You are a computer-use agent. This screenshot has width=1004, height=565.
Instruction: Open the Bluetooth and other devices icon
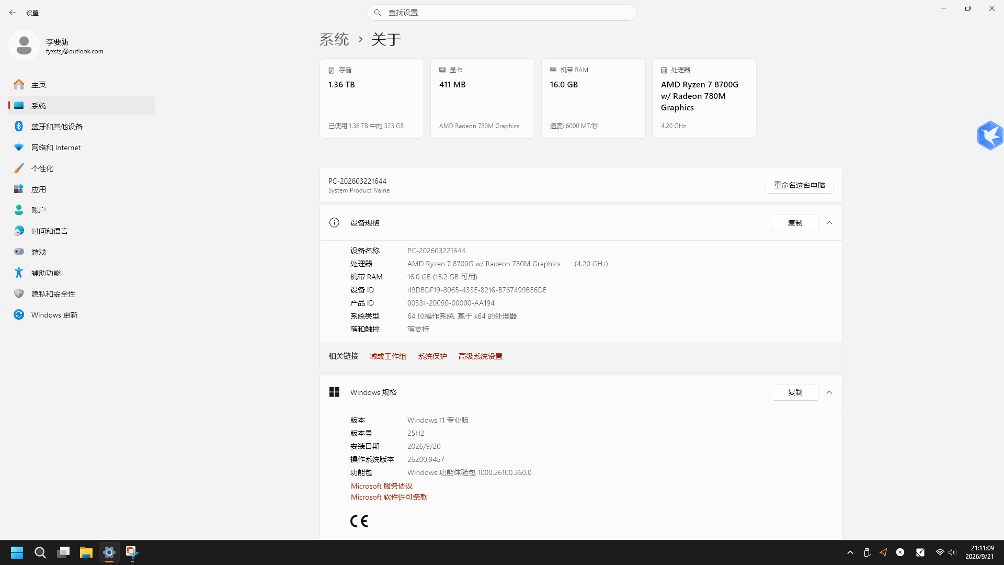pos(19,126)
